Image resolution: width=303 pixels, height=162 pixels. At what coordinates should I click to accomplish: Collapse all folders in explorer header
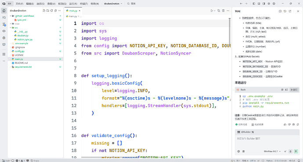click(55, 11)
